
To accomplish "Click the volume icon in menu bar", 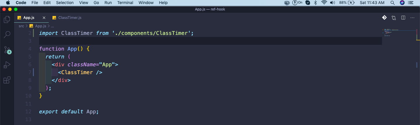I will coord(332,3).
